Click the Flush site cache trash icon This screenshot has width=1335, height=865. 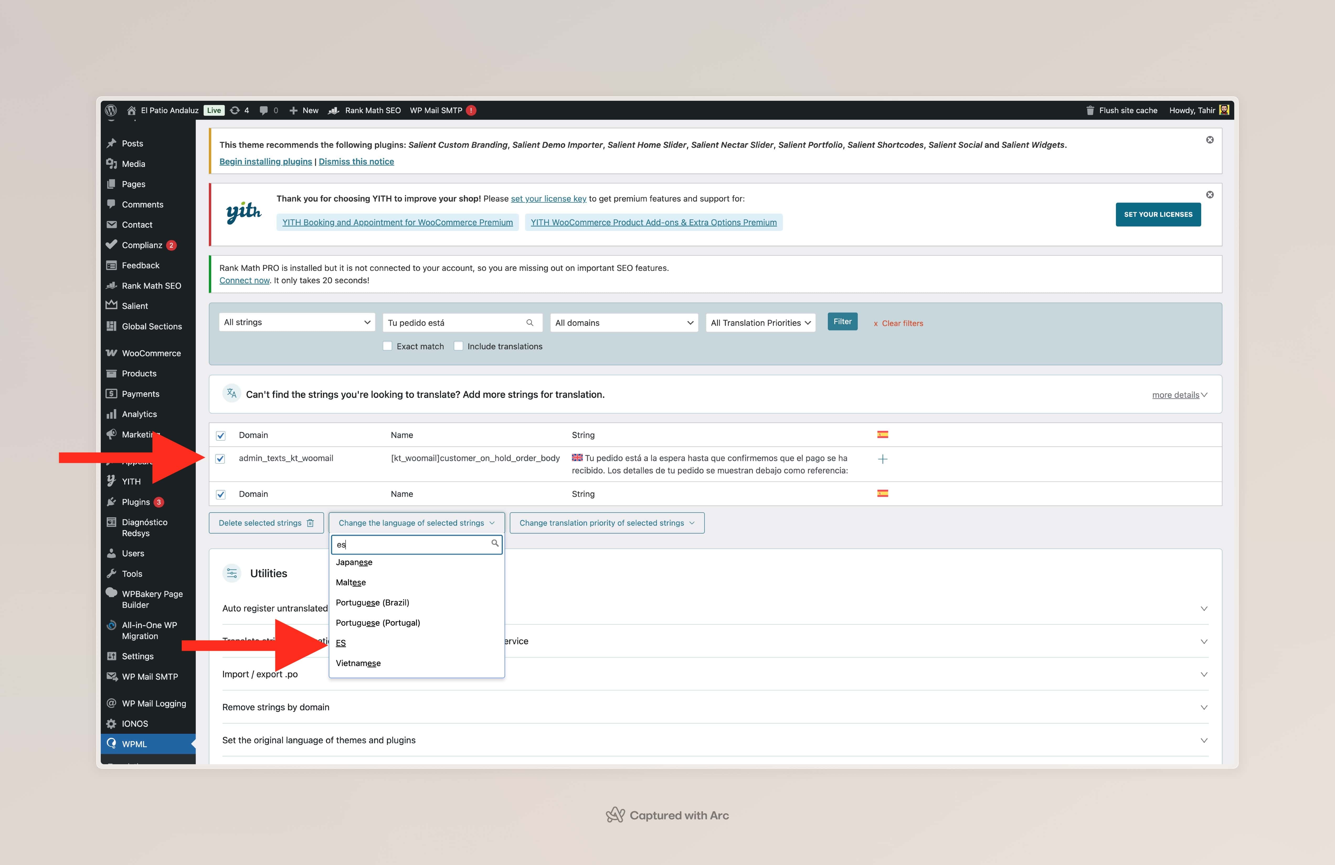1090,110
